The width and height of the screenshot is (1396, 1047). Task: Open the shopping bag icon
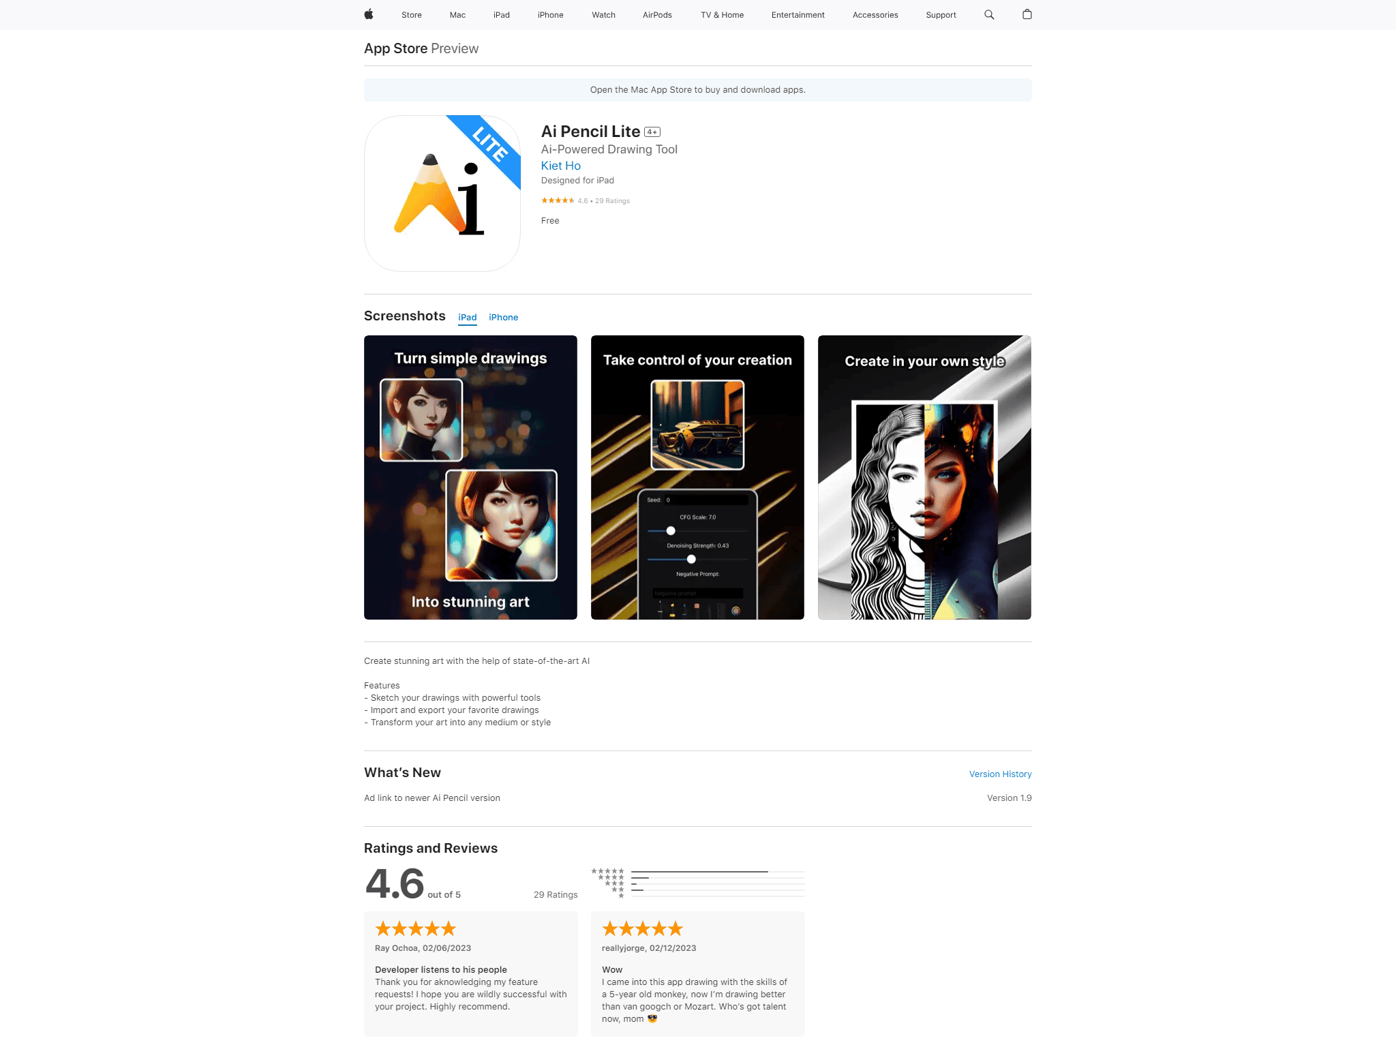[x=1027, y=14]
